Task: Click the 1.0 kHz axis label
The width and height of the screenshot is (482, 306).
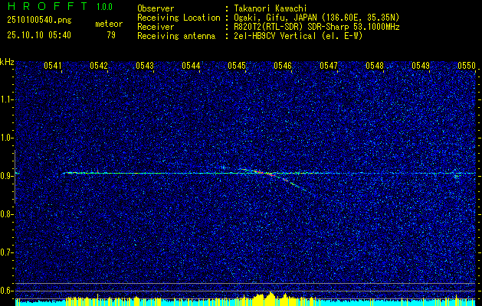Action: (x=6, y=138)
